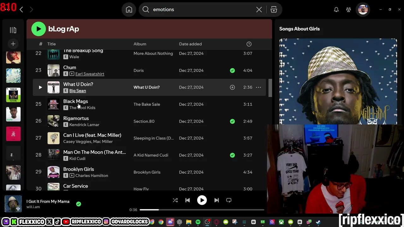Select the Brooklyn Girls track title
The width and height of the screenshot is (404, 227).
pyautogui.click(x=79, y=169)
